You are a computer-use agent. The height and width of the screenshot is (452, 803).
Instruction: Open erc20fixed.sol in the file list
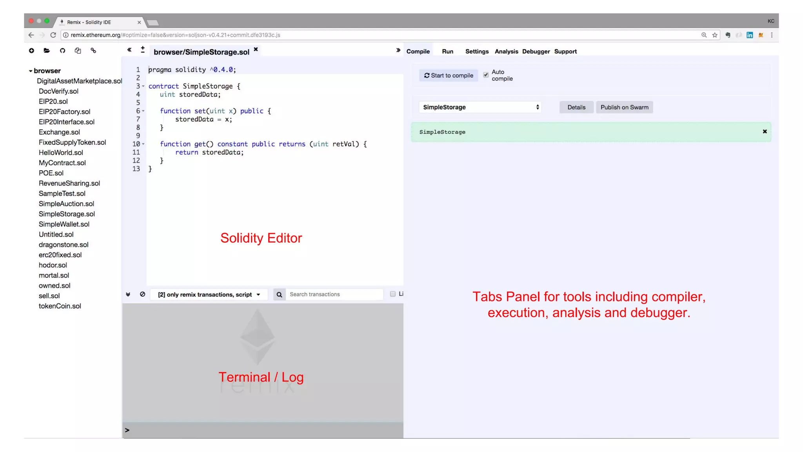click(60, 255)
